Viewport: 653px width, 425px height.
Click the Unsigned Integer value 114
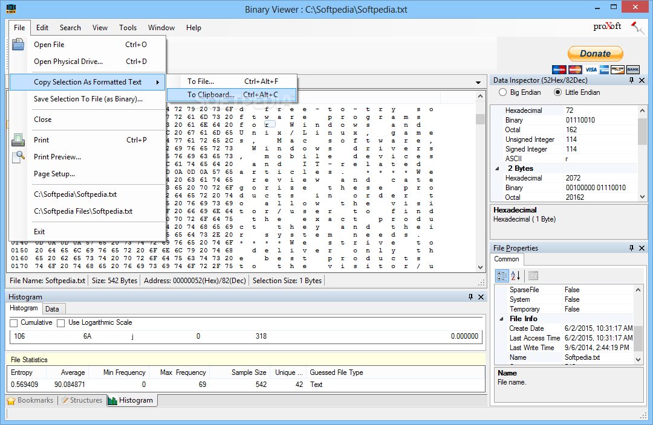[571, 139]
